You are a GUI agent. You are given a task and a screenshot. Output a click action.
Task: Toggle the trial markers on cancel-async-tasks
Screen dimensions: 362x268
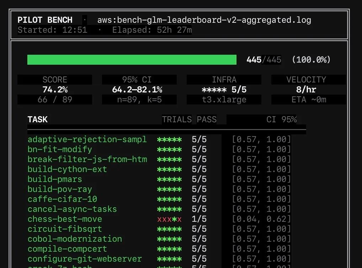[x=169, y=209]
